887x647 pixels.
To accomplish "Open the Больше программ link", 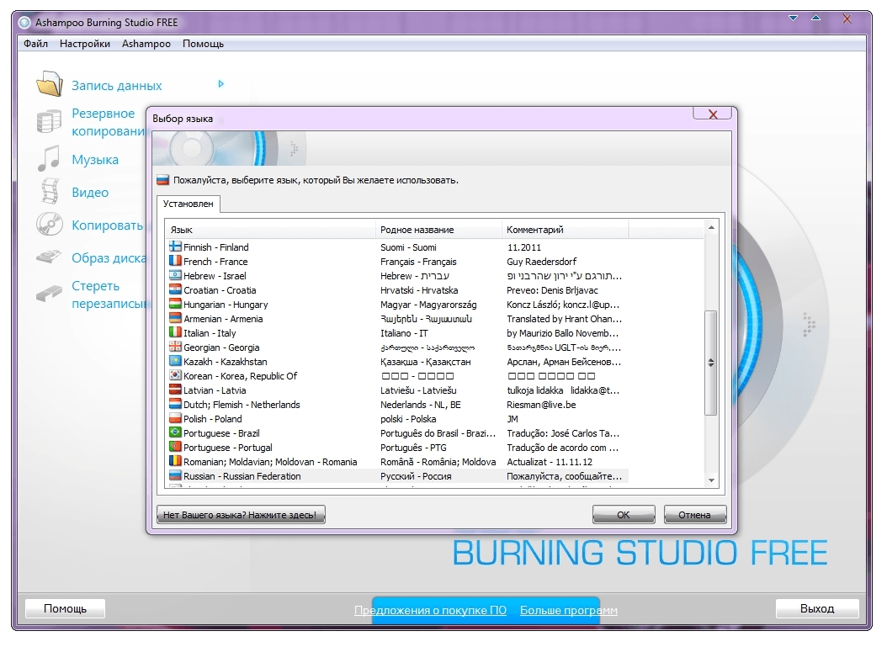I will pyautogui.click(x=569, y=610).
